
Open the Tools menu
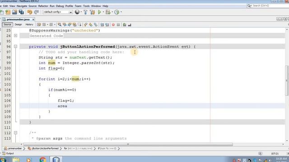pyautogui.click(x=86, y=6)
